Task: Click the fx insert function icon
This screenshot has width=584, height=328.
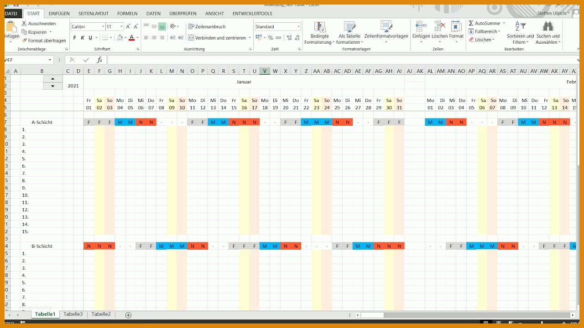Action: (99, 60)
